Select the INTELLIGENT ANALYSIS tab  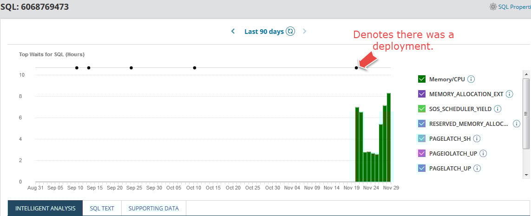pos(46,208)
